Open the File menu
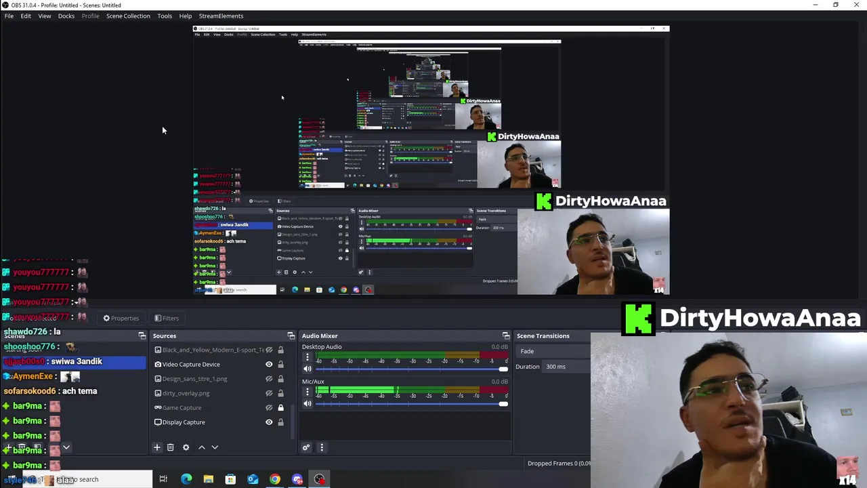 pos(9,16)
